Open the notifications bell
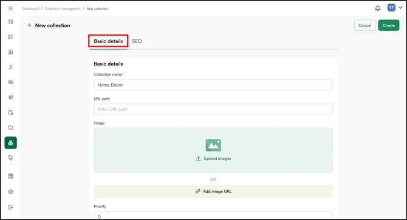407x220 pixels. point(378,8)
